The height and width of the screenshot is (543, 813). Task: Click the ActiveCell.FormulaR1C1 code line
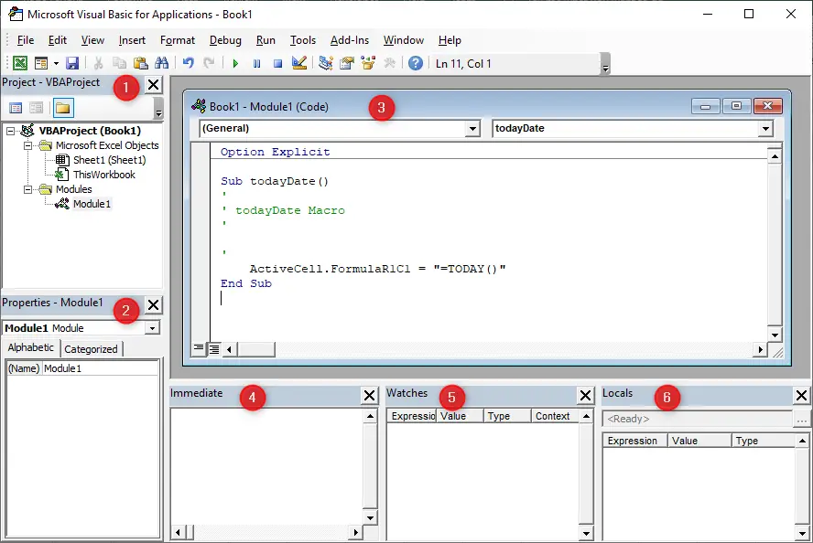377,269
